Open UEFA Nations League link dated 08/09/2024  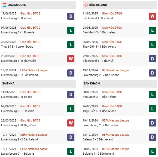coord(115,149)
